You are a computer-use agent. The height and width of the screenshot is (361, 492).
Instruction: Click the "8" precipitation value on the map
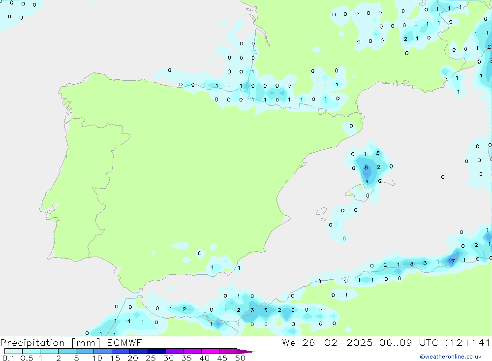click(366, 168)
